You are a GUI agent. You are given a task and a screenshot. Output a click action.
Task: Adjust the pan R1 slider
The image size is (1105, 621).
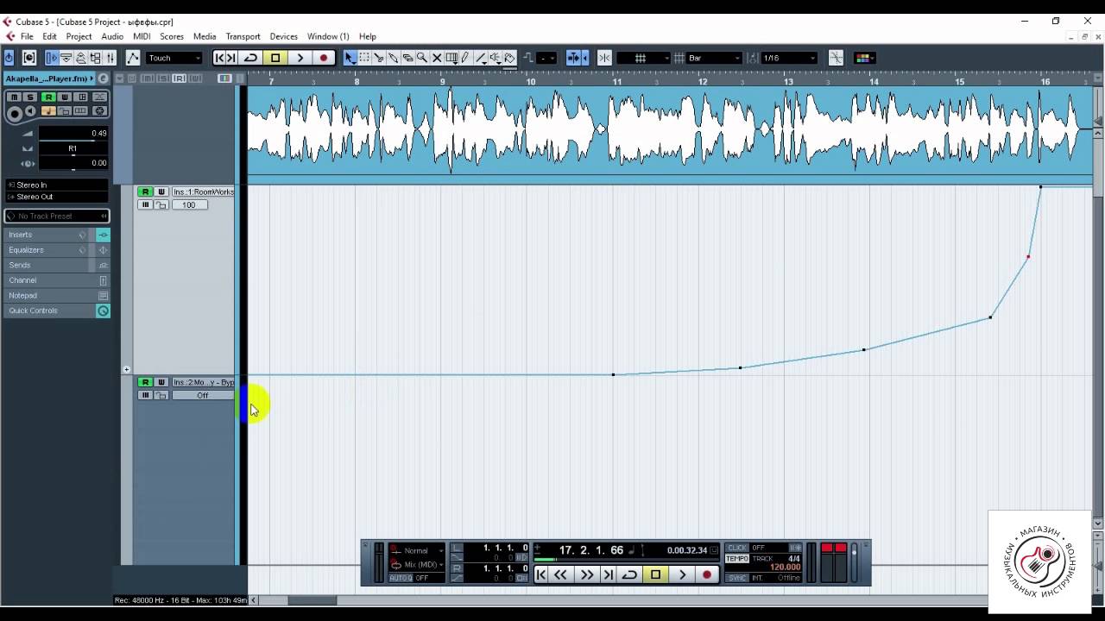73,148
